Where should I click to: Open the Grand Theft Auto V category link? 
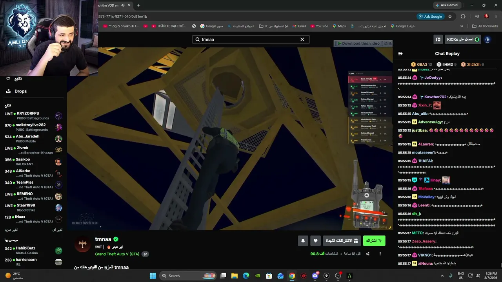point(117,254)
